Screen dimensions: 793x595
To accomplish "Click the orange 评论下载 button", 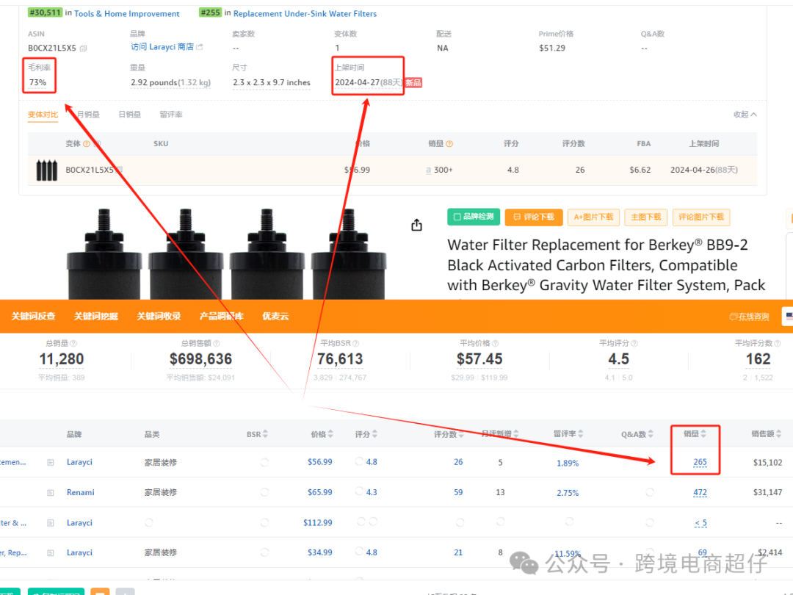I will tap(534, 217).
